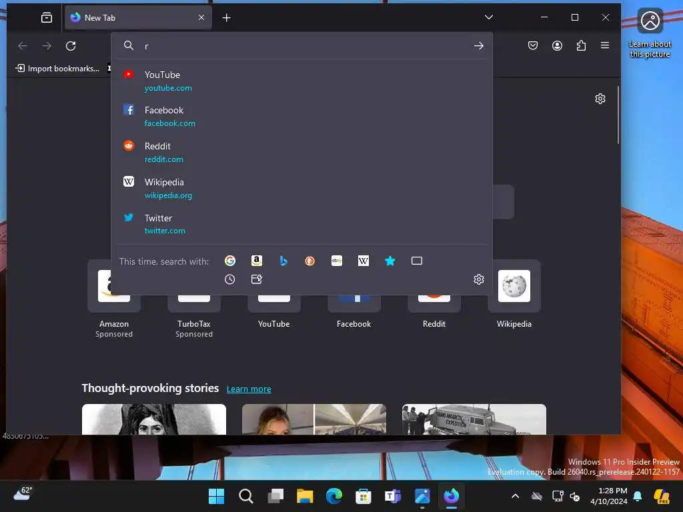Viewport: 683px width, 512px height.
Task: Click the address bar text field
Action: click(x=305, y=46)
